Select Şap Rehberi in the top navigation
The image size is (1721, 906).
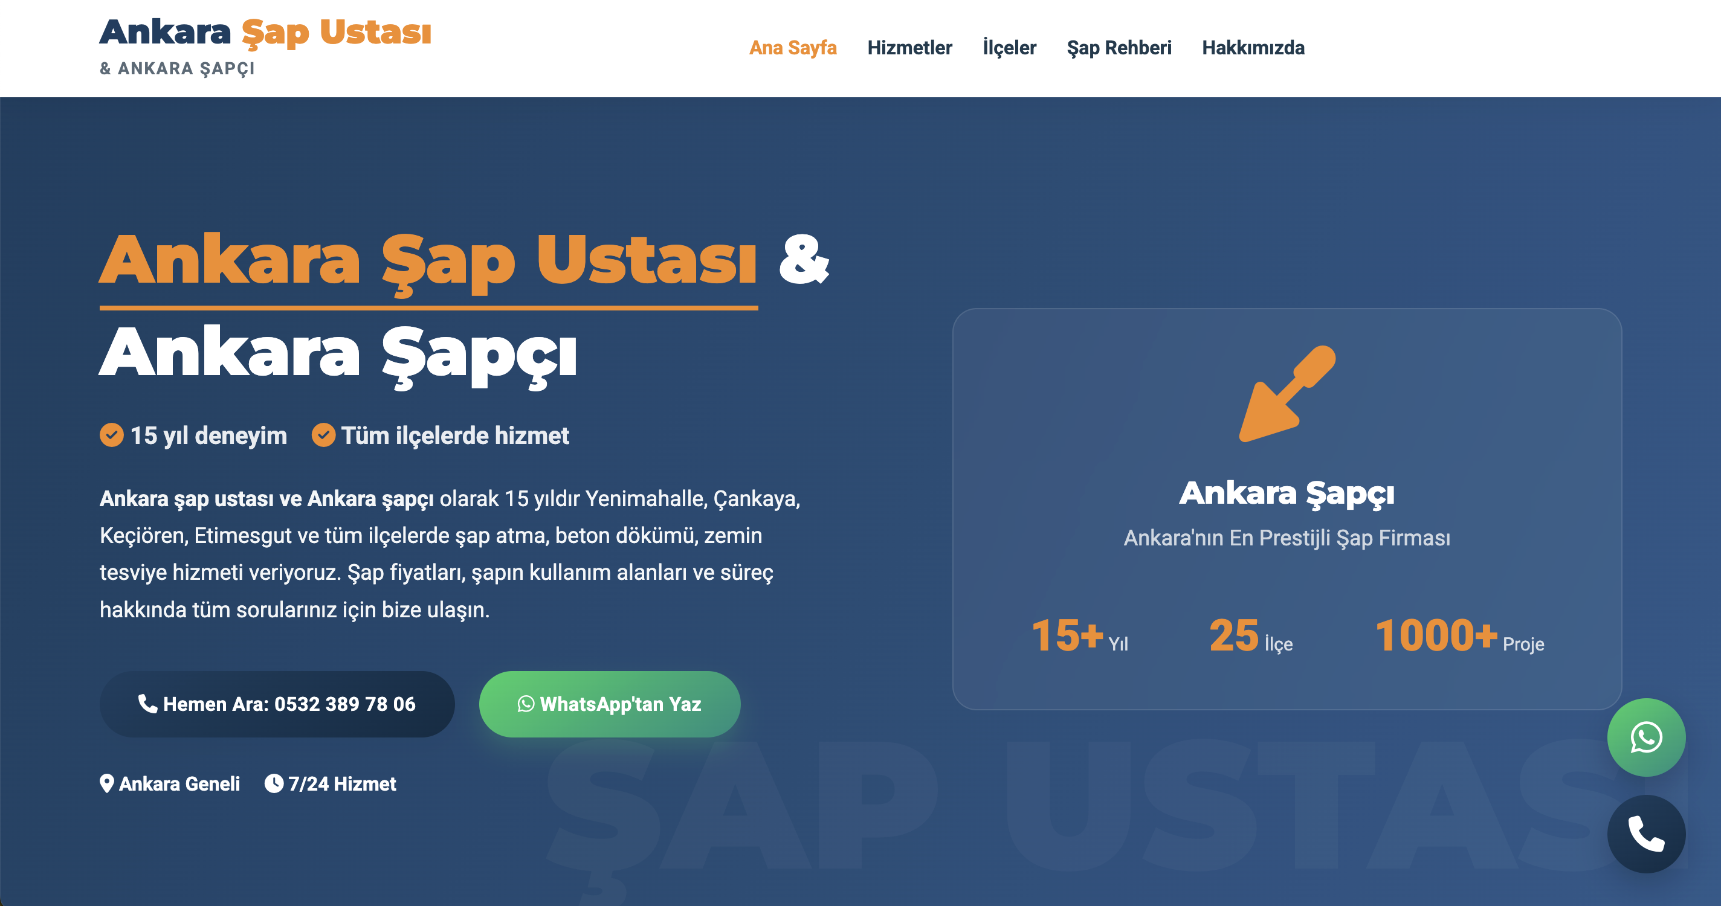tap(1120, 47)
